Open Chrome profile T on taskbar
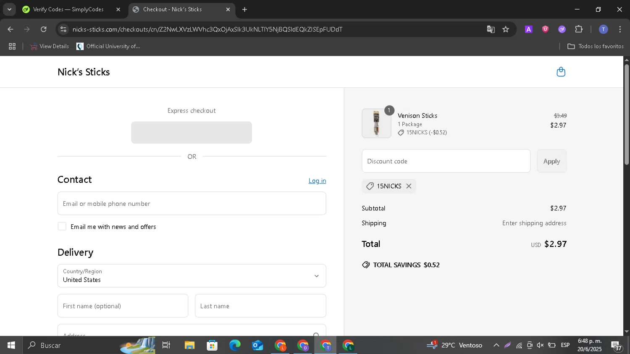 pos(325,345)
